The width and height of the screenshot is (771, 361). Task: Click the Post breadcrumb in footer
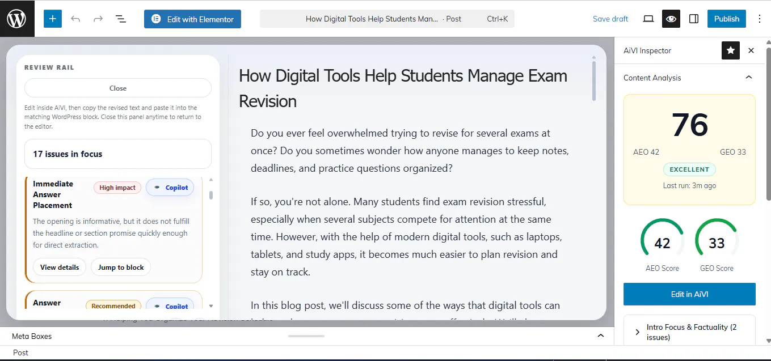(x=21, y=352)
